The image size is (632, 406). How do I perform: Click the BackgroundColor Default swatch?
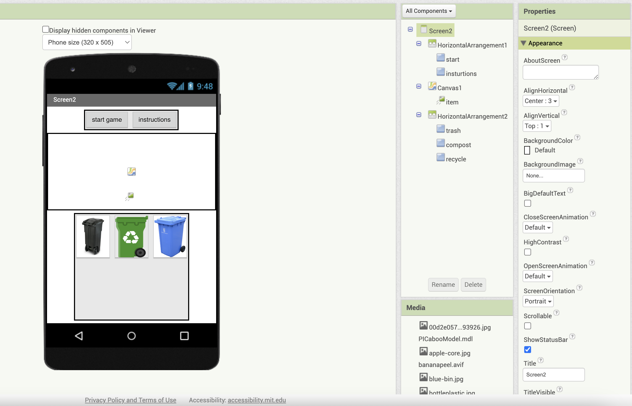[x=527, y=150]
